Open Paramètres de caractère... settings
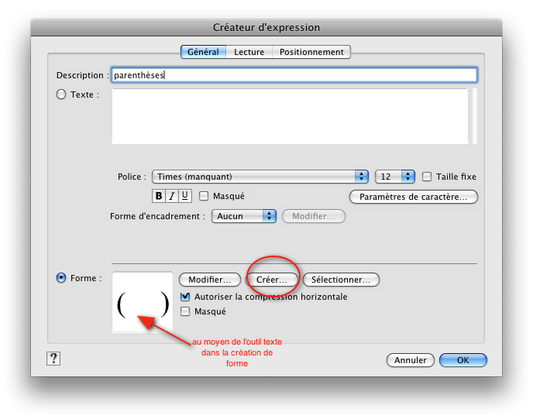 [x=414, y=197]
